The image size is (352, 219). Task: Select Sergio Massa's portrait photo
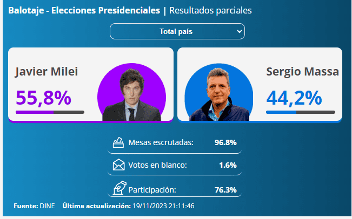coord(218,93)
